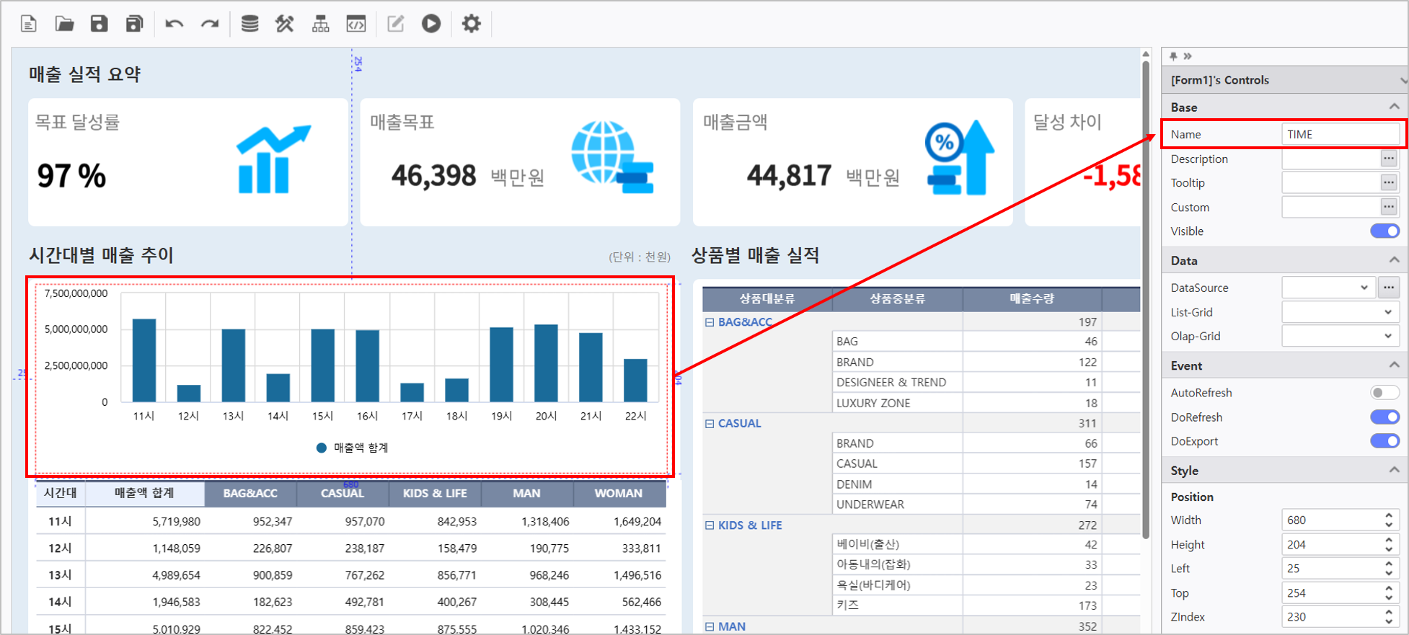Click the Description ellipsis button
This screenshot has height=635, width=1409.
click(1388, 159)
